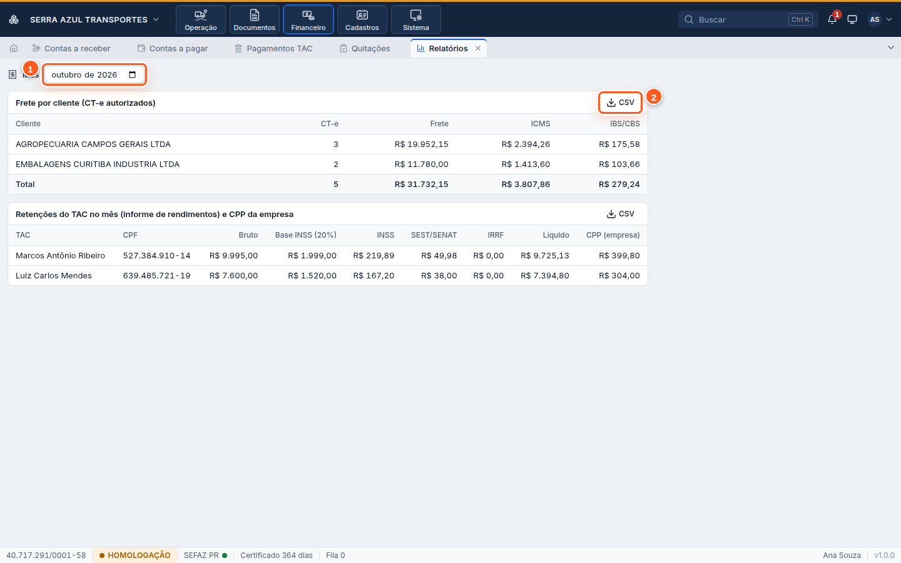Open the Documentos module
The image size is (901, 563).
(x=255, y=19)
